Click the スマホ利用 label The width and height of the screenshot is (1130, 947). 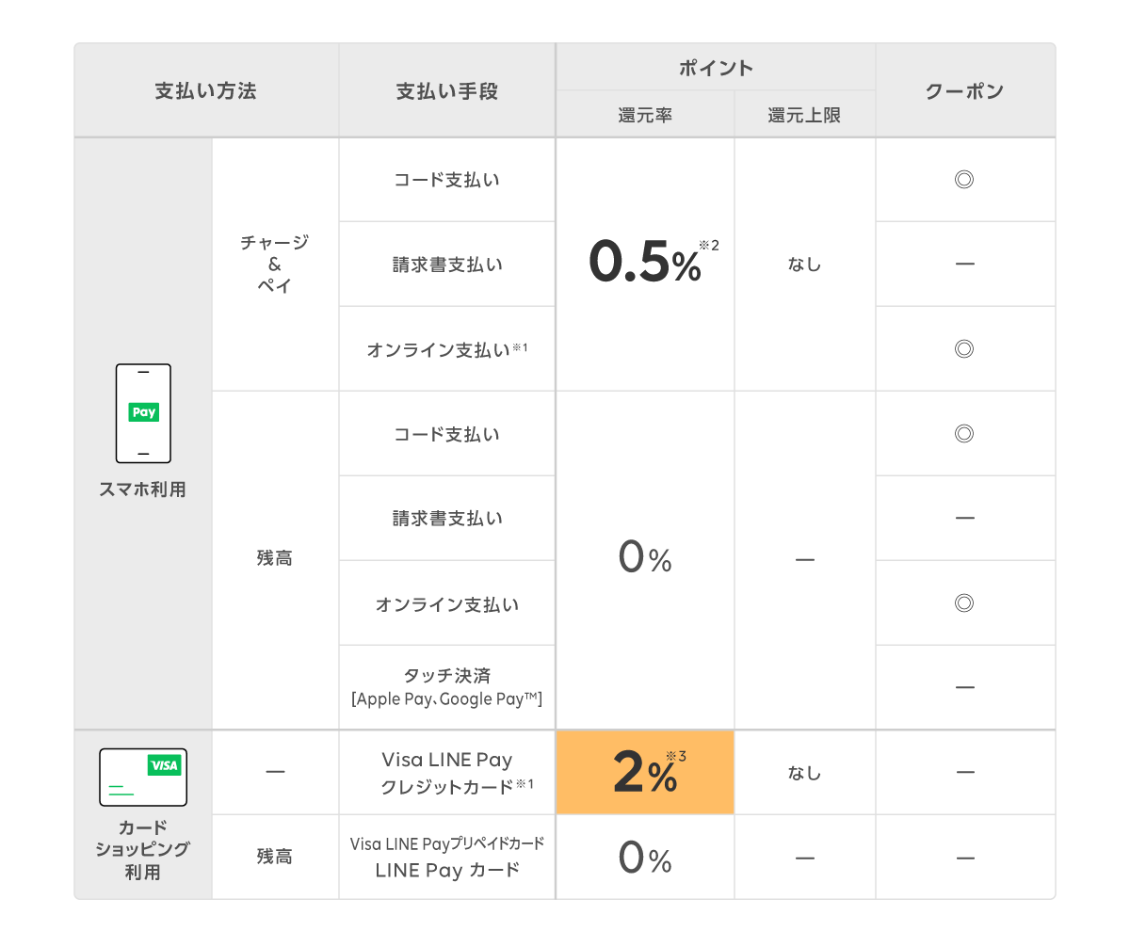pos(143,490)
